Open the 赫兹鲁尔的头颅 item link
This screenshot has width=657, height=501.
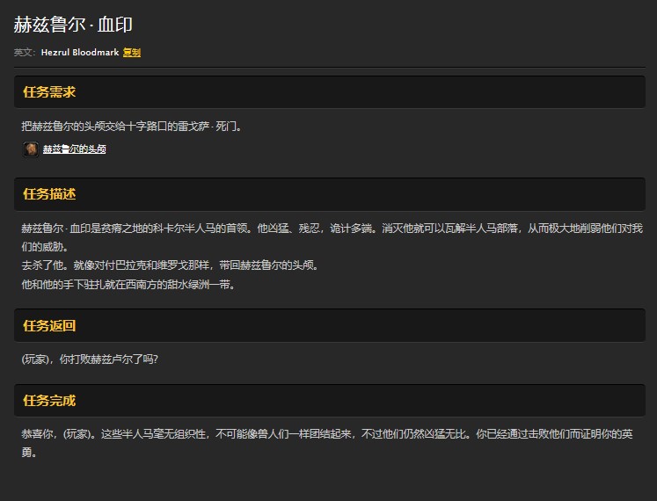[75, 149]
